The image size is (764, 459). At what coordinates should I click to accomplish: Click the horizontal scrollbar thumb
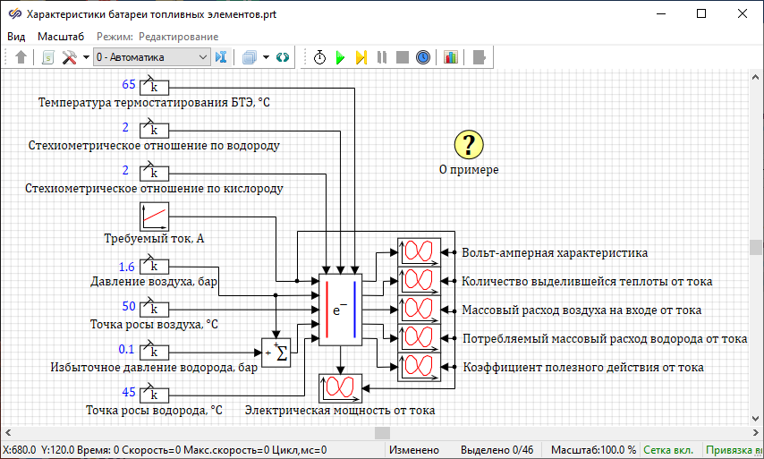(x=381, y=432)
